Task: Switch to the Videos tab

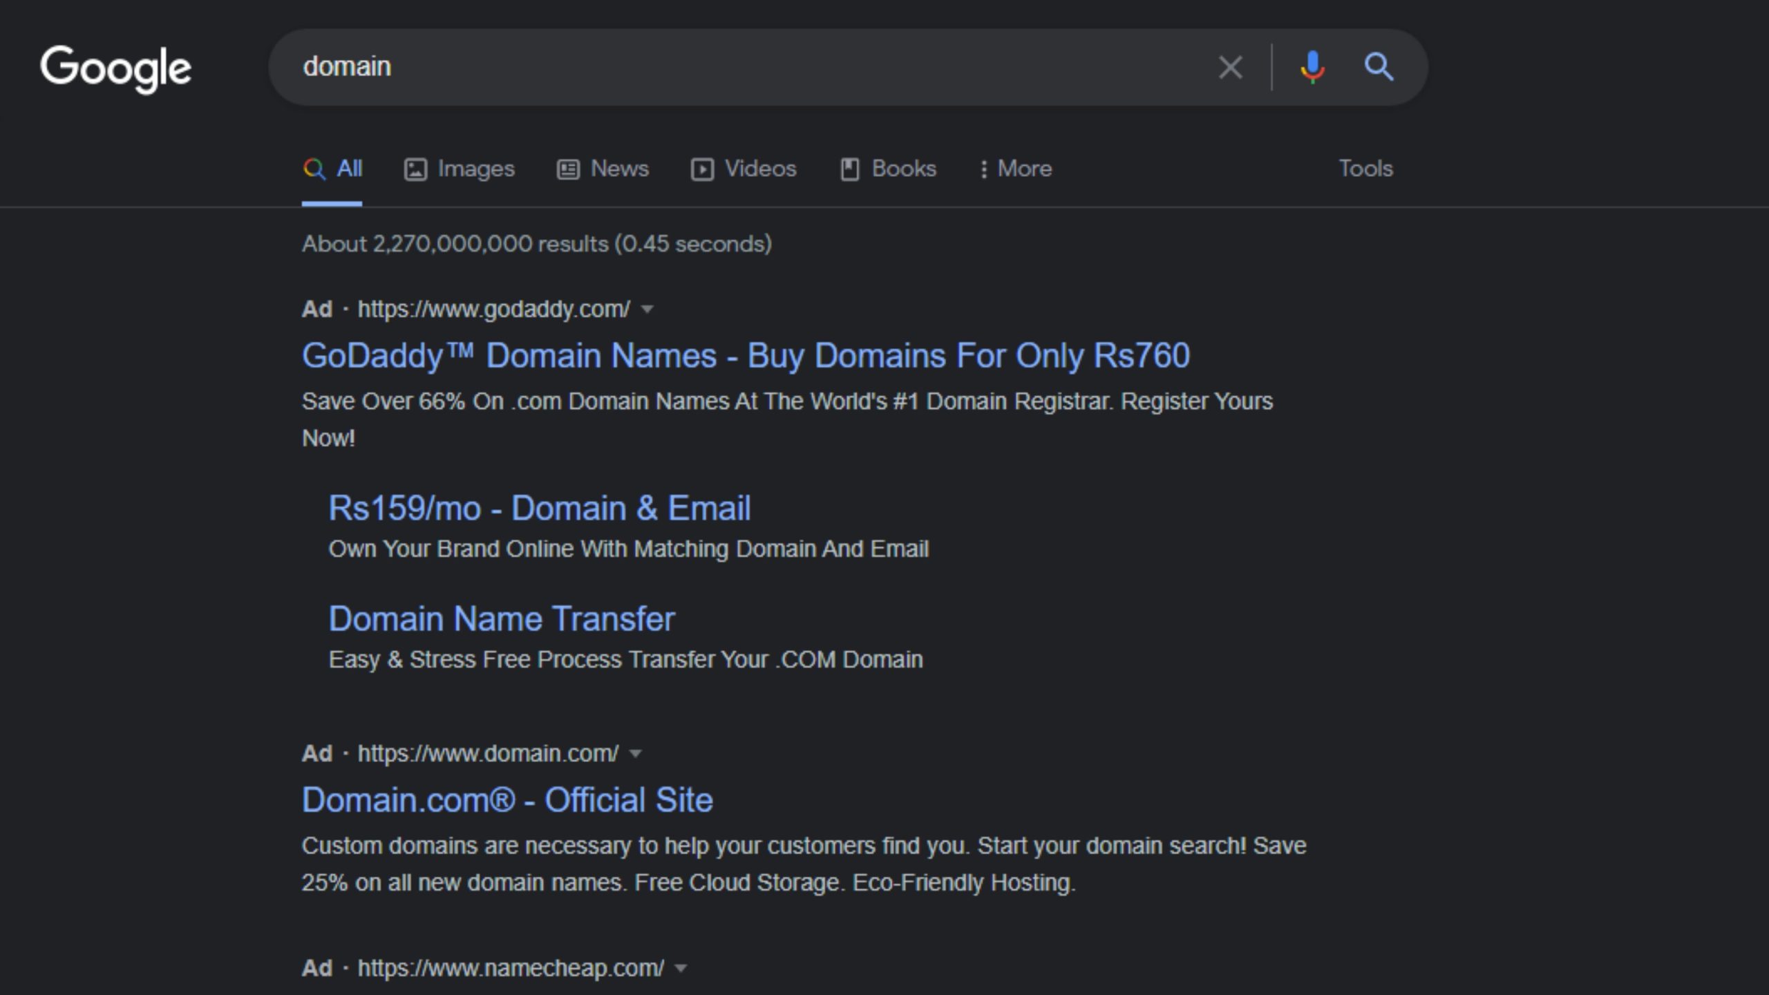Action: click(x=744, y=169)
